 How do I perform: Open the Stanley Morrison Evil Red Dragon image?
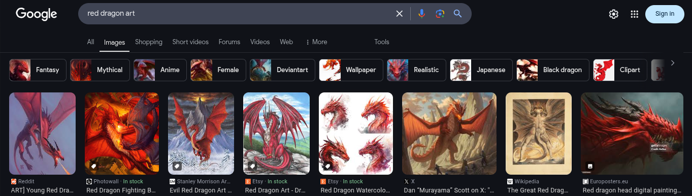point(201,134)
